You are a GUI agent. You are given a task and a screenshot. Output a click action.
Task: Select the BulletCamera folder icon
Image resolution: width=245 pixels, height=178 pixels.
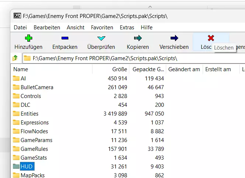[x=16, y=87]
